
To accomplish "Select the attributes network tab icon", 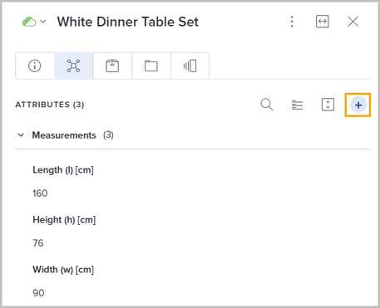I will pyautogui.click(x=73, y=66).
